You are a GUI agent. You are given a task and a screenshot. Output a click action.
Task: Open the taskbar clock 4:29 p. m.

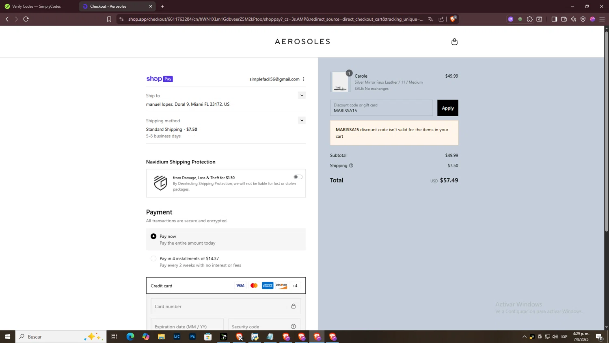[x=581, y=336]
